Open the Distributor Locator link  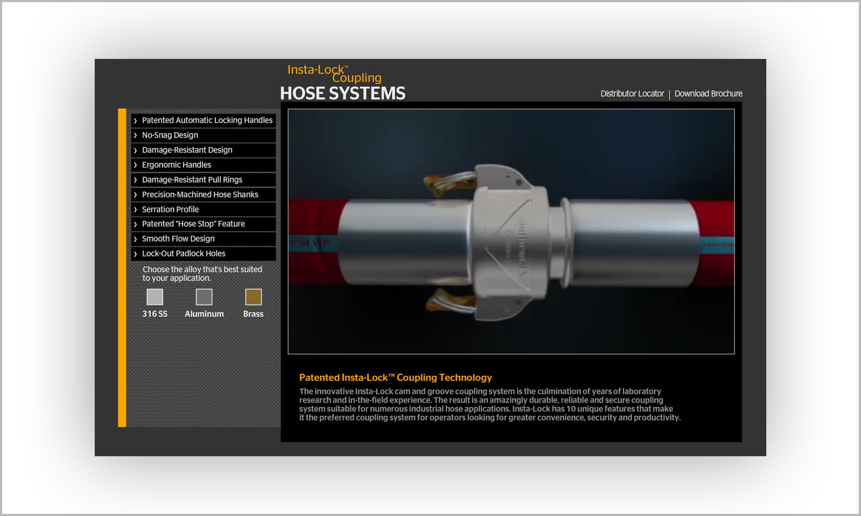pos(632,94)
